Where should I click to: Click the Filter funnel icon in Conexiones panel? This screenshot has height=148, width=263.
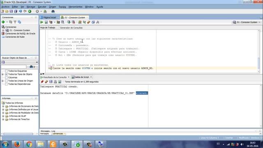click(x=15, y=22)
